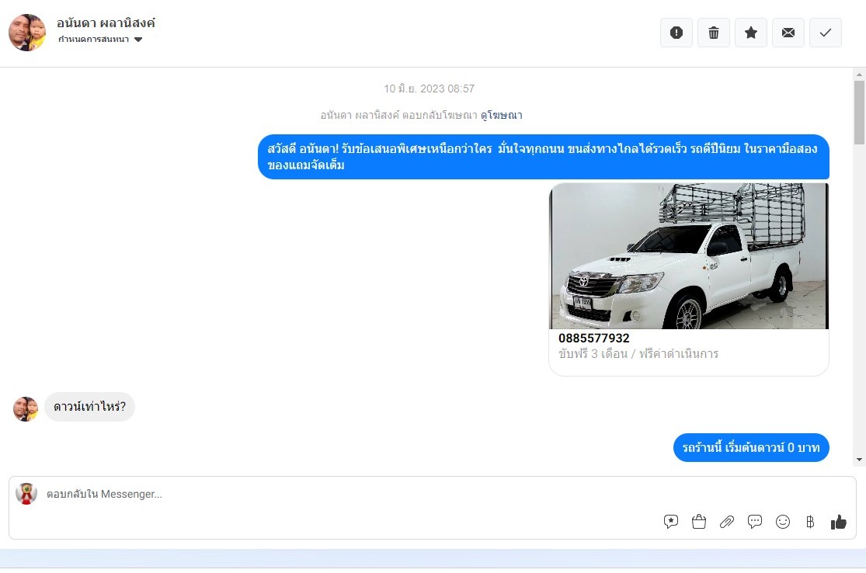This screenshot has width=866, height=573.
Task: Open the emoji picker smiley icon
Action: click(783, 522)
